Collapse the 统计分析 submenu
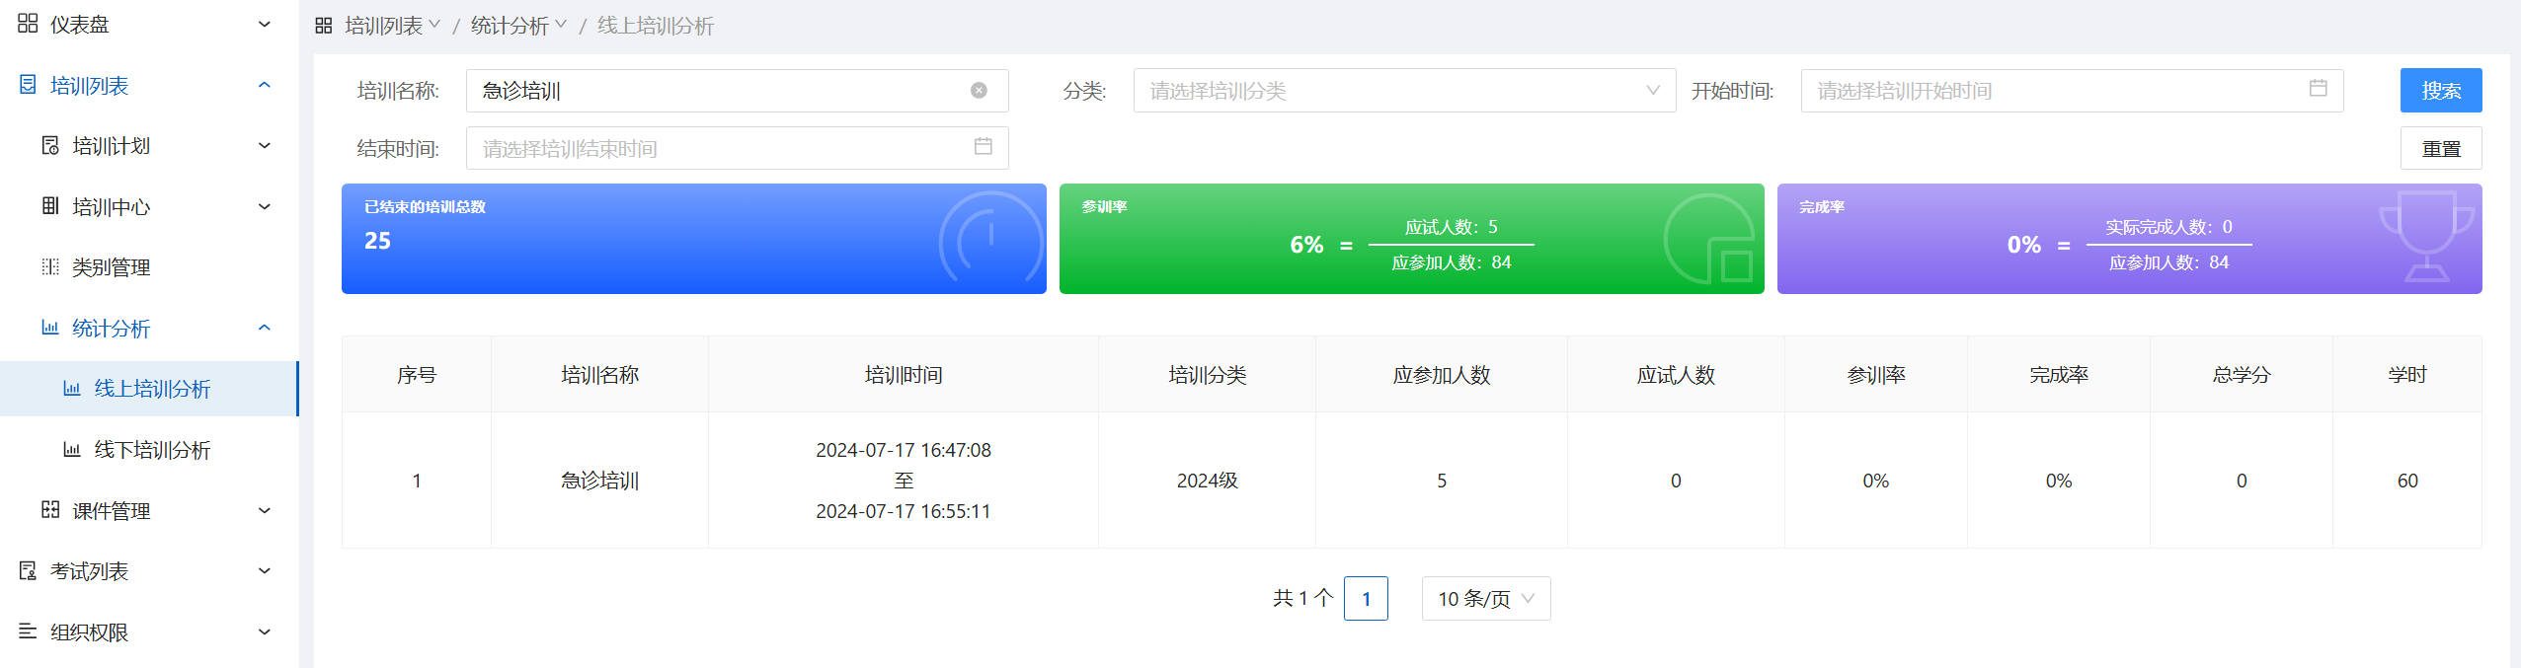 pyautogui.click(x=264, y=329)
